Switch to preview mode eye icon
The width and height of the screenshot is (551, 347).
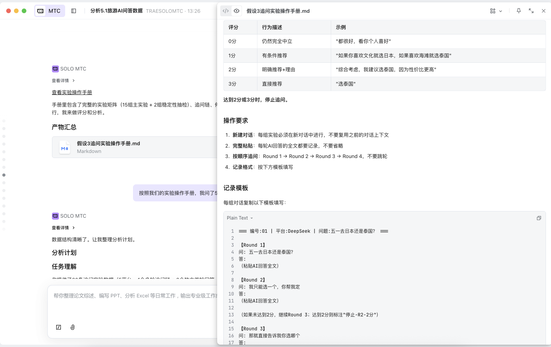(237, 11)
